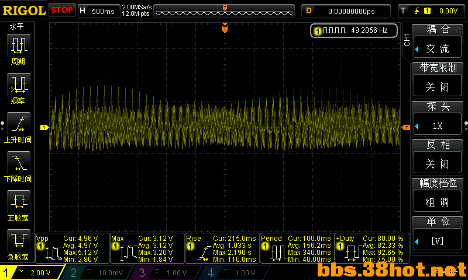Open the Coupling (耦合) AC (交流) option

pos(438,48)
